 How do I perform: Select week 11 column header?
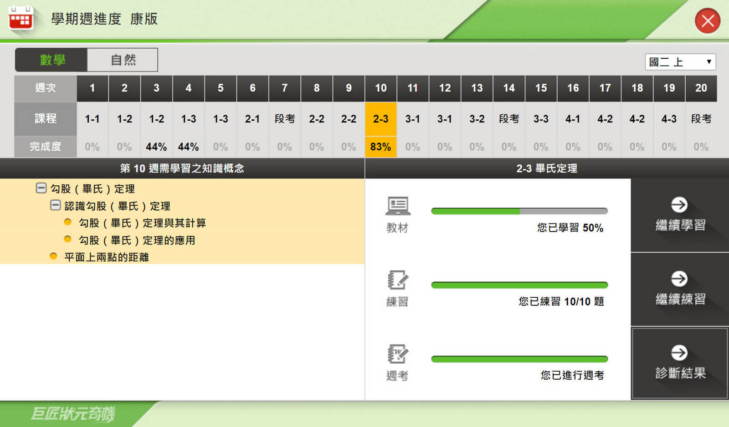413,88
